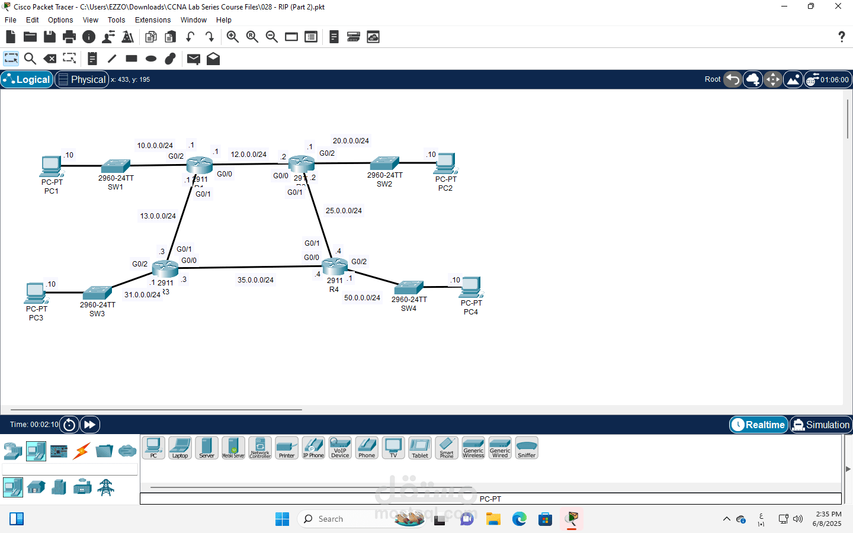Image resolution: width=853 pixels, height=533 pixels.
Task: Reset zoom with the R magnifier icon
Action: click(252, 37)
